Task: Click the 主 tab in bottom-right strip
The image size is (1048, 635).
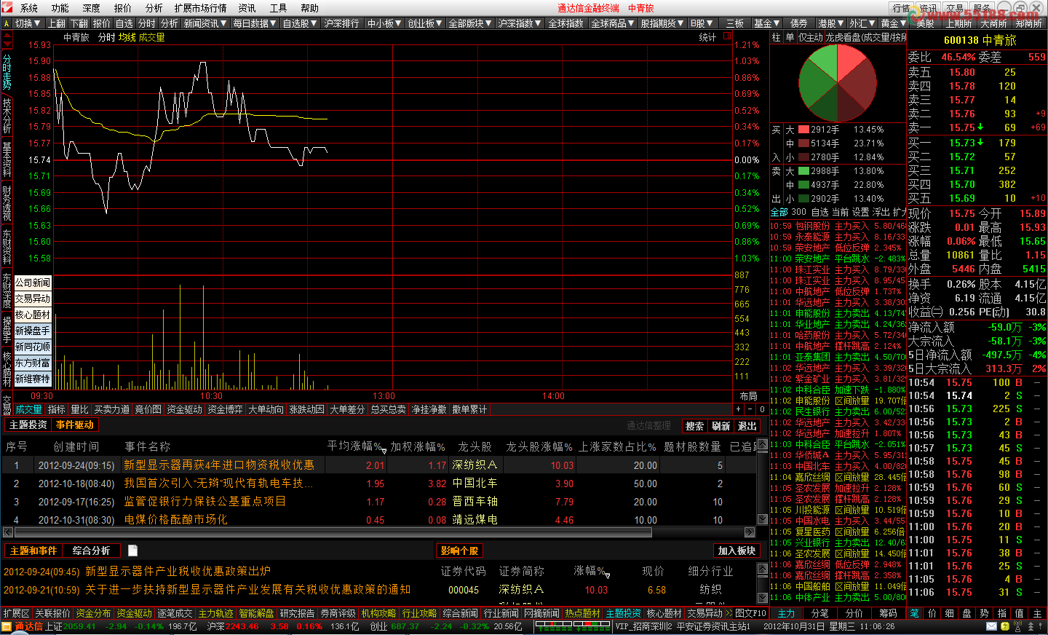Action: (x=1037, y=614)
